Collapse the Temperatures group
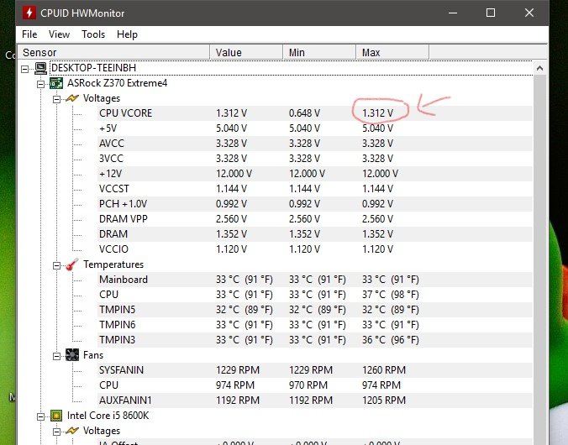This screenshot has height=445, width=568. coord(56,265)
